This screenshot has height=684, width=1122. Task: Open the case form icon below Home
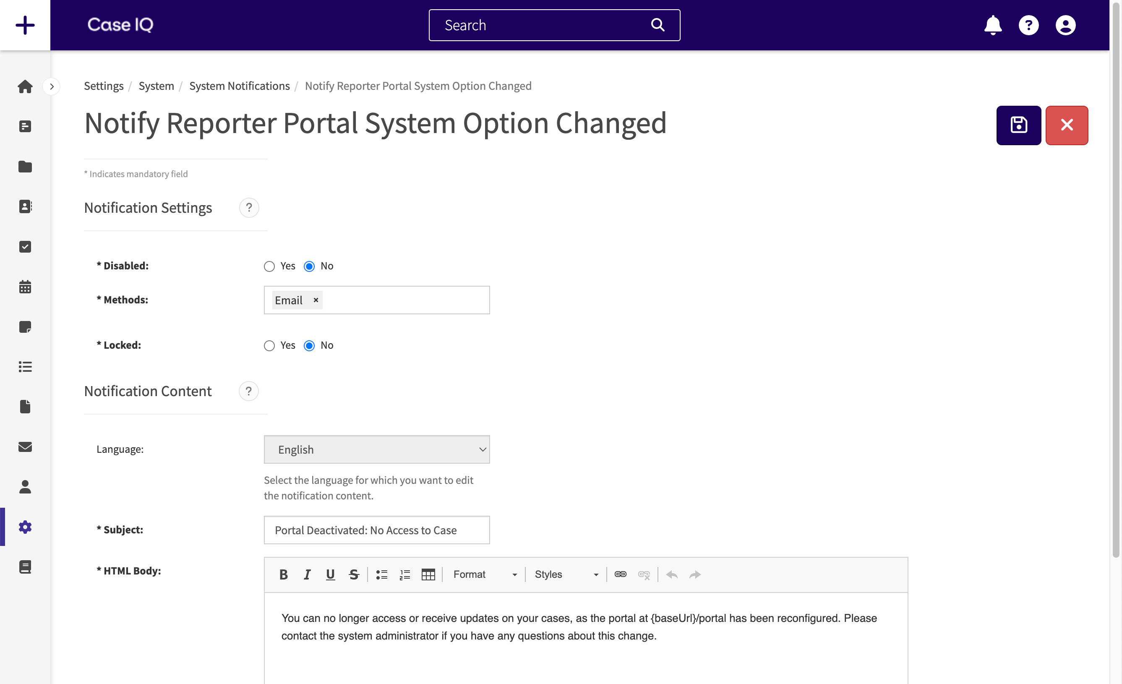point(25,127)
